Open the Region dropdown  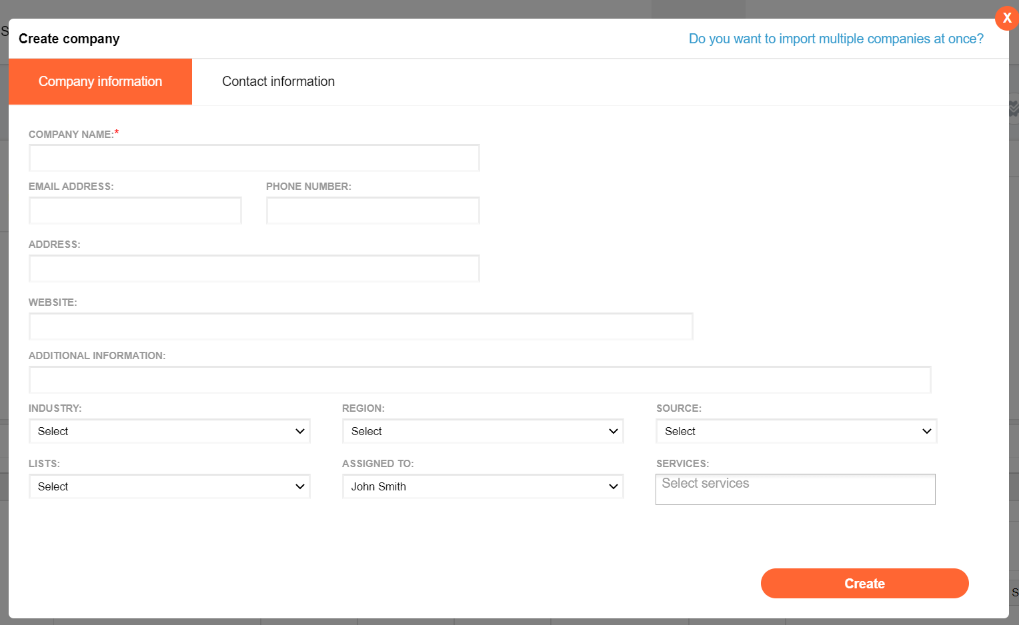point(483,431)
